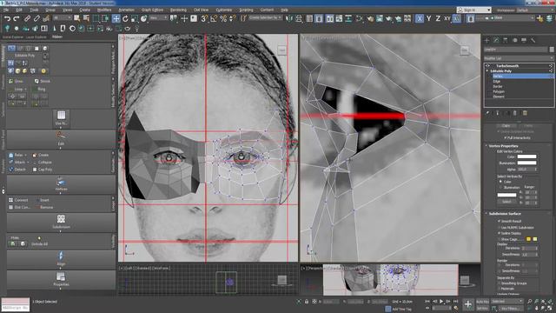This screenshot has height=313, width=556.
Task: Collapse the Editable Poly stack entry
Action: click(487, 71)
